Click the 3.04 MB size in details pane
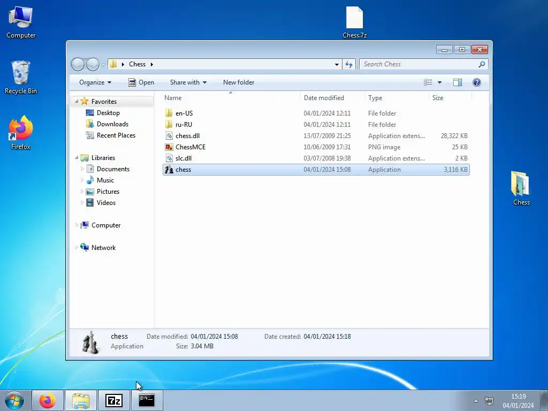Viewport: 548px width, 411px height. click(x=202, y=346)
